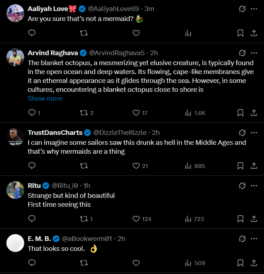Open the @DizzleTheRizzle profile handle link
The height and width of the screenshot is (274, 264).
tap(120, 133)
